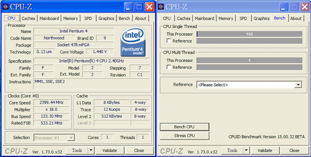Select CPUID Benchmark Version 15.00.32 BETA text
This screenshot has height=157, width=311.
pyautogui.click(x=267, y=137)
